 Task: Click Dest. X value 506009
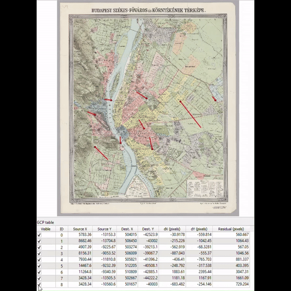click(131, 253)
